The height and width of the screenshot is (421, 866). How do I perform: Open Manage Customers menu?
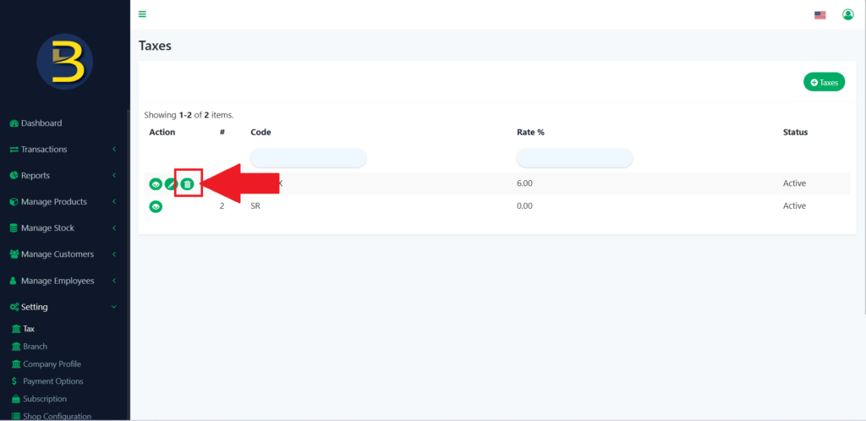pos(59,254)
